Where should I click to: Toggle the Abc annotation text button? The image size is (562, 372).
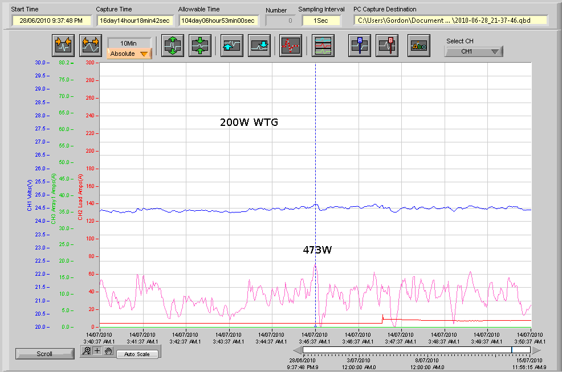pyautogui.click(x=418, y=46)
